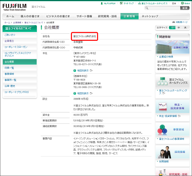Click 富士フイルムについて sidebar header
This screenshot has width=192, height=176.
point(19,28)
